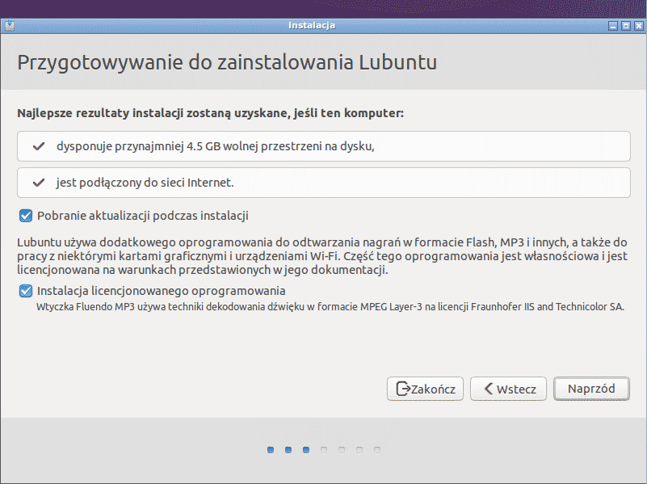The image size is (647, 484).
Task: Click the window menu icon in title bar
Action: coord(9,25)
